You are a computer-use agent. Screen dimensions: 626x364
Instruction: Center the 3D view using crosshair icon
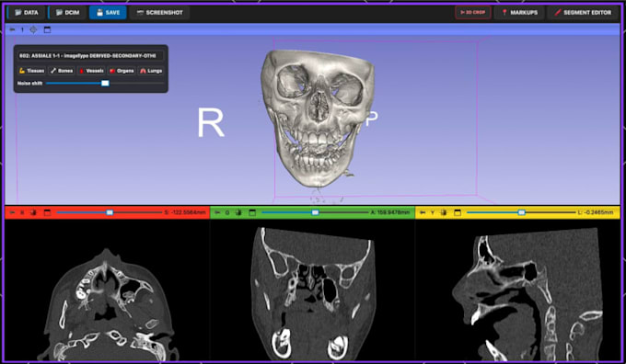(x=33, y=29)
